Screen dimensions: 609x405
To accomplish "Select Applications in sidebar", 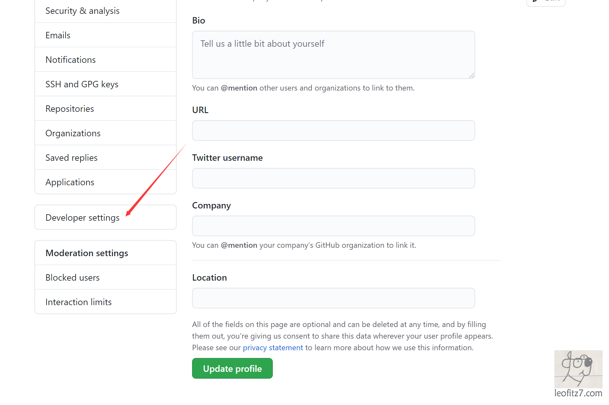I will click(x=69, y=182).
